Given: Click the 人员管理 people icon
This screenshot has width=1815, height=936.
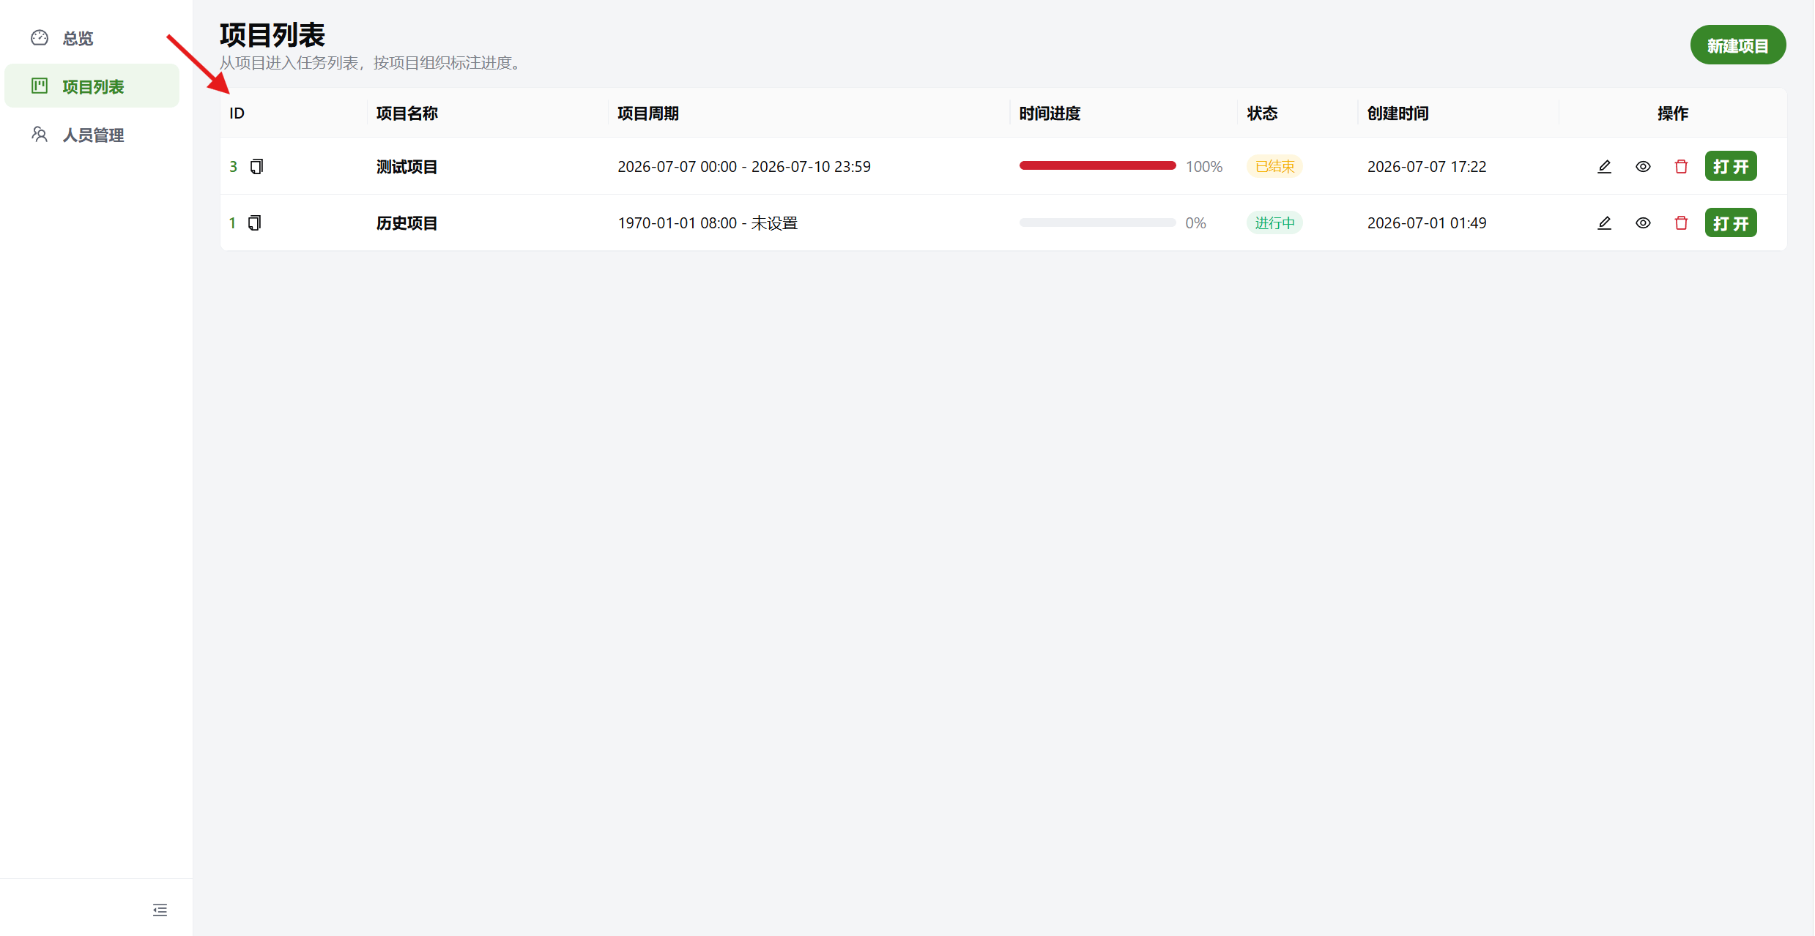Looking at the screenshot, I should pyautogui.click(x=40, y=134).
